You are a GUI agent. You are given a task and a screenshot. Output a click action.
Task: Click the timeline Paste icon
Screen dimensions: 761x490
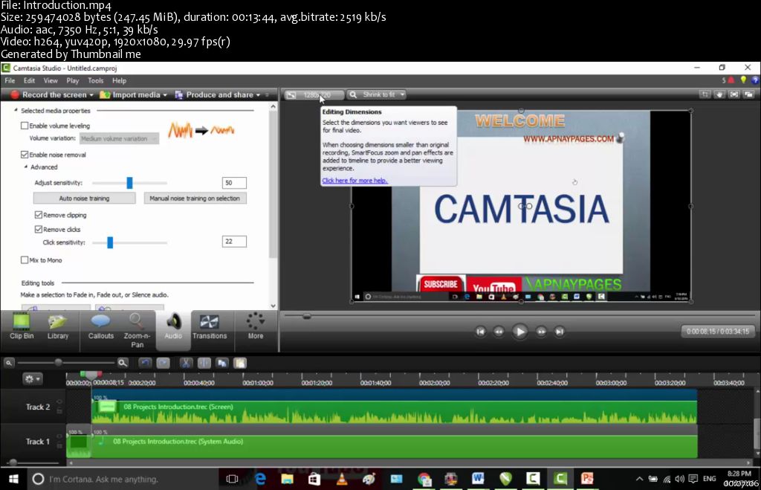pos(240,363)
